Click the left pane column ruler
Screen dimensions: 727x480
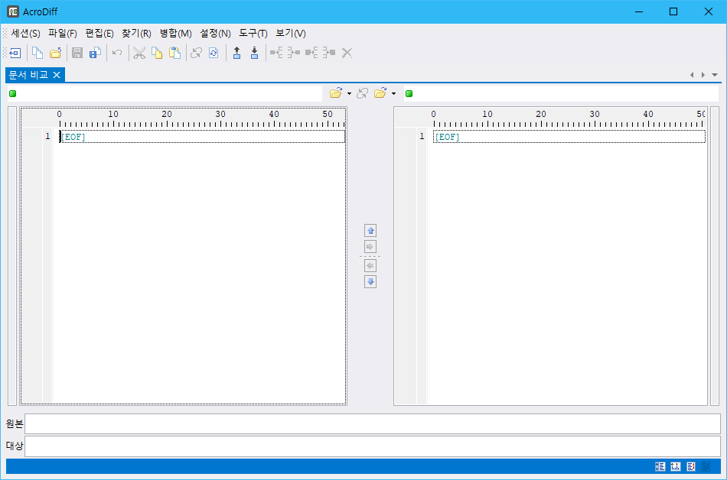[202, 118]
